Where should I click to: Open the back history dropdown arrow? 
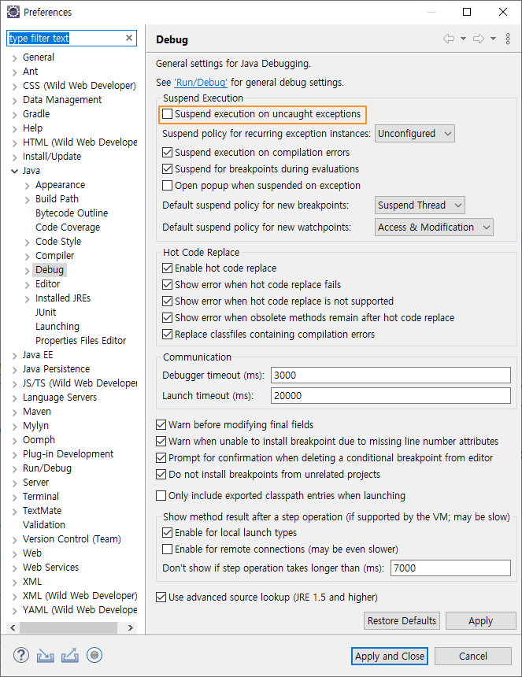pos(463,39)
